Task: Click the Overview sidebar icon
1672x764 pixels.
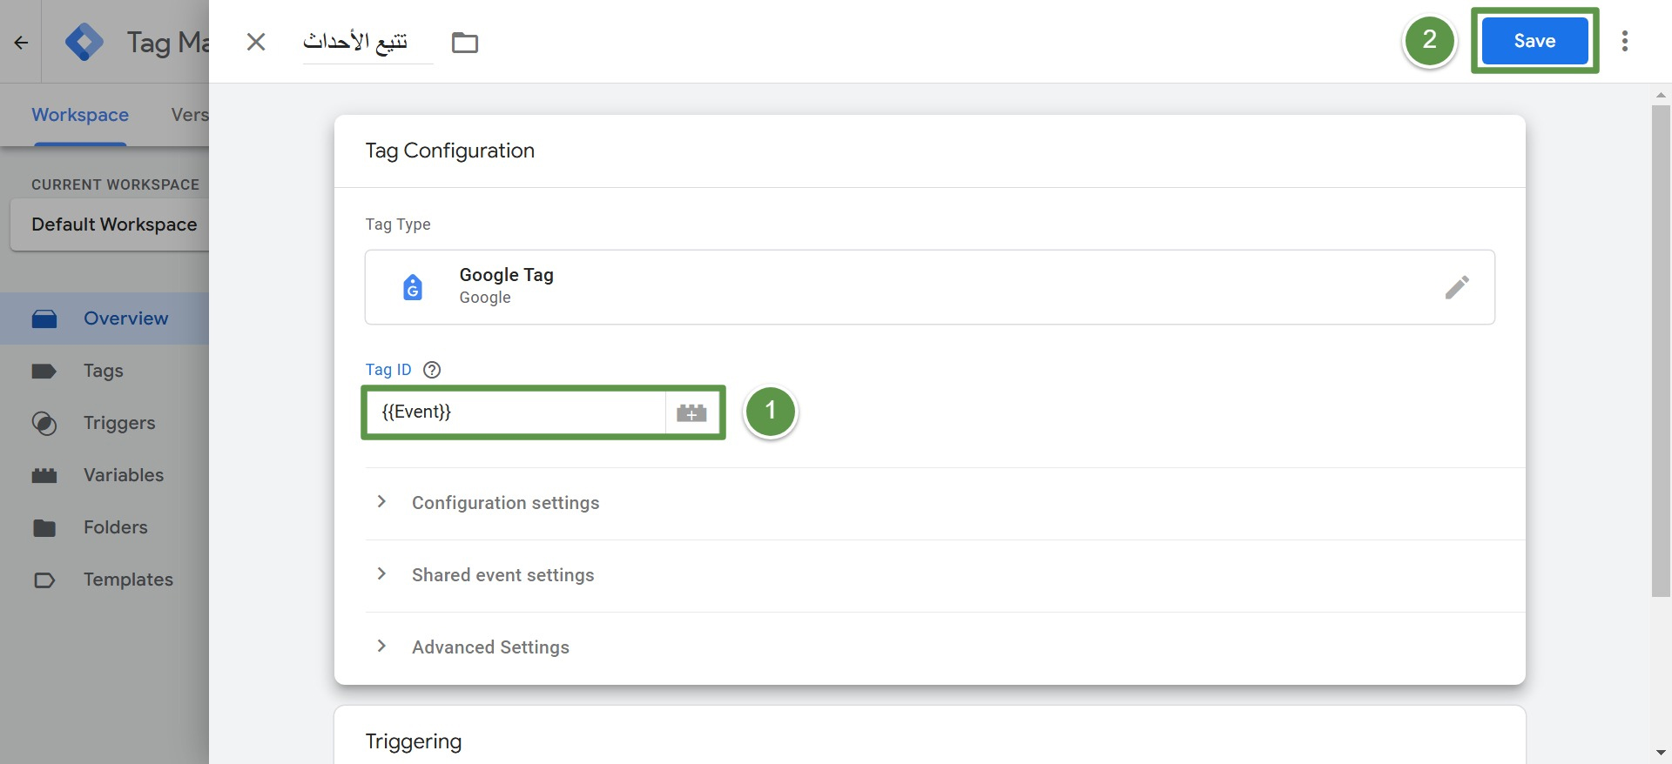Action: point(44,319)
